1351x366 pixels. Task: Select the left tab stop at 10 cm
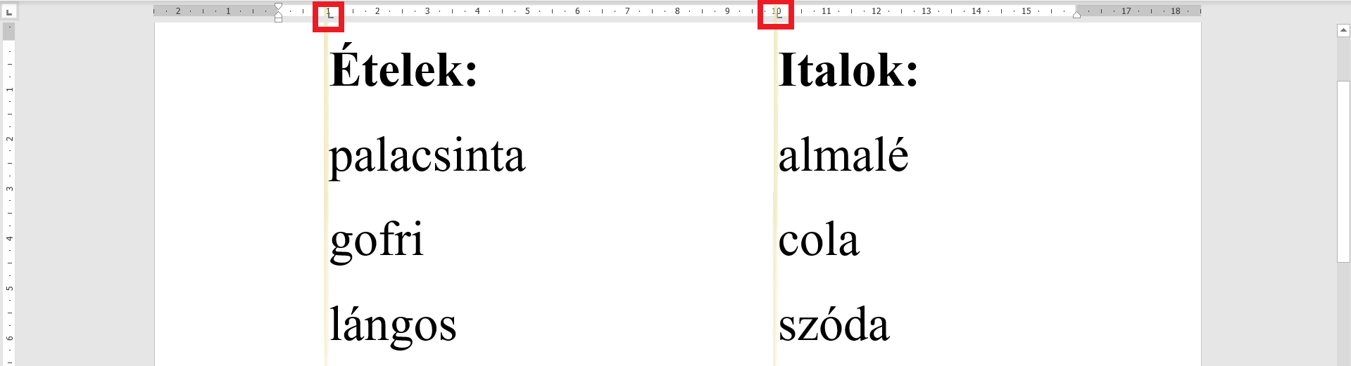click(x=778, y=15)
